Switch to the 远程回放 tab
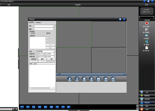This screenshot has width=155, height=111. click(x=31, y=22)
